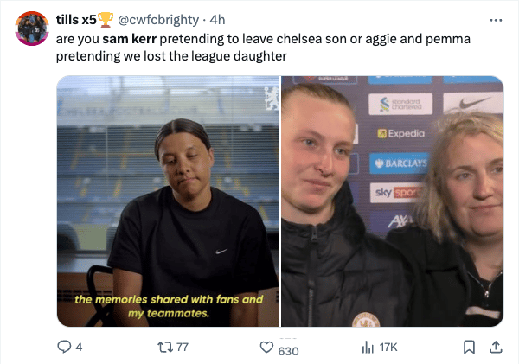Click the share upload arrow icon
The width and height of the screenshot is (519, 364).
(x=496, y=347)
